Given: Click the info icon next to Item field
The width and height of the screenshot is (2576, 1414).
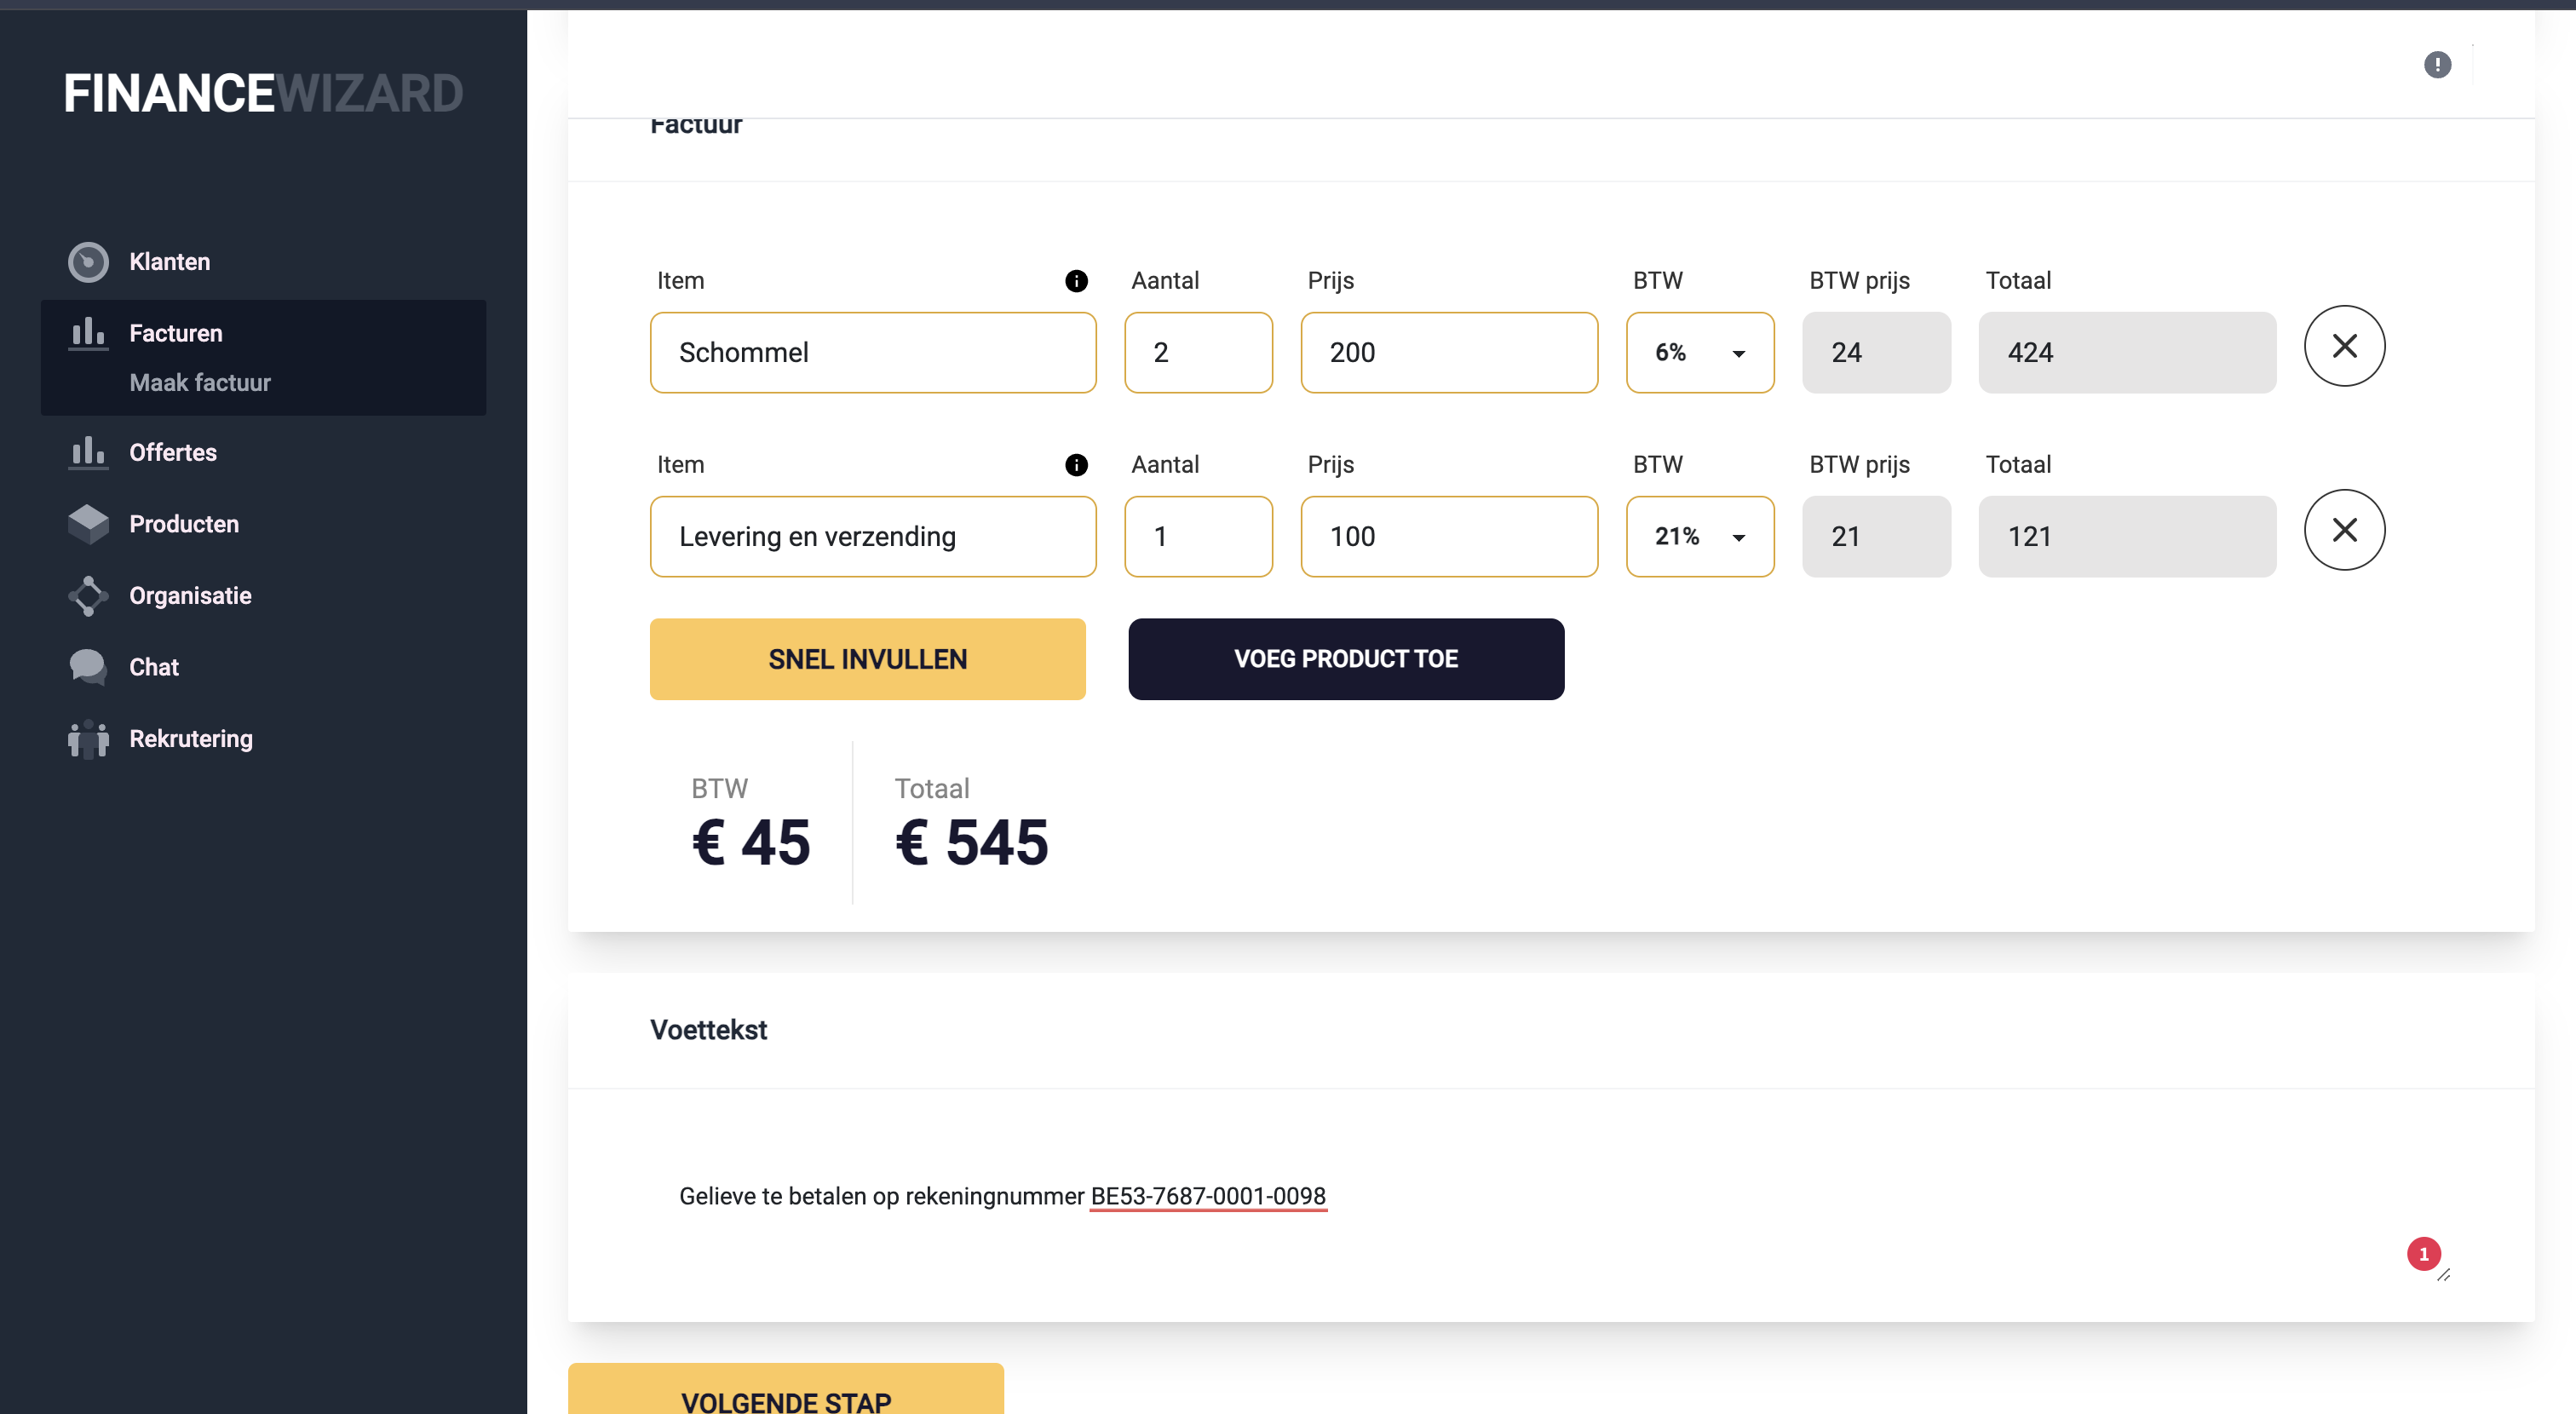Looking at the screenshot, I should (1076, 282).
